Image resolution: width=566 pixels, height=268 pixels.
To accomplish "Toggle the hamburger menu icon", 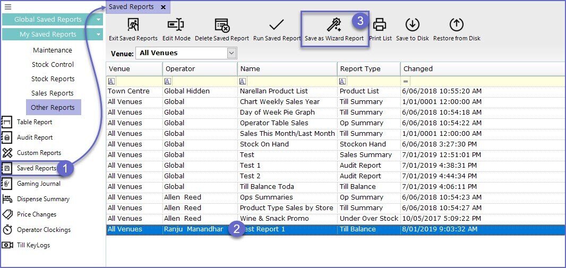I will (7, 7).
